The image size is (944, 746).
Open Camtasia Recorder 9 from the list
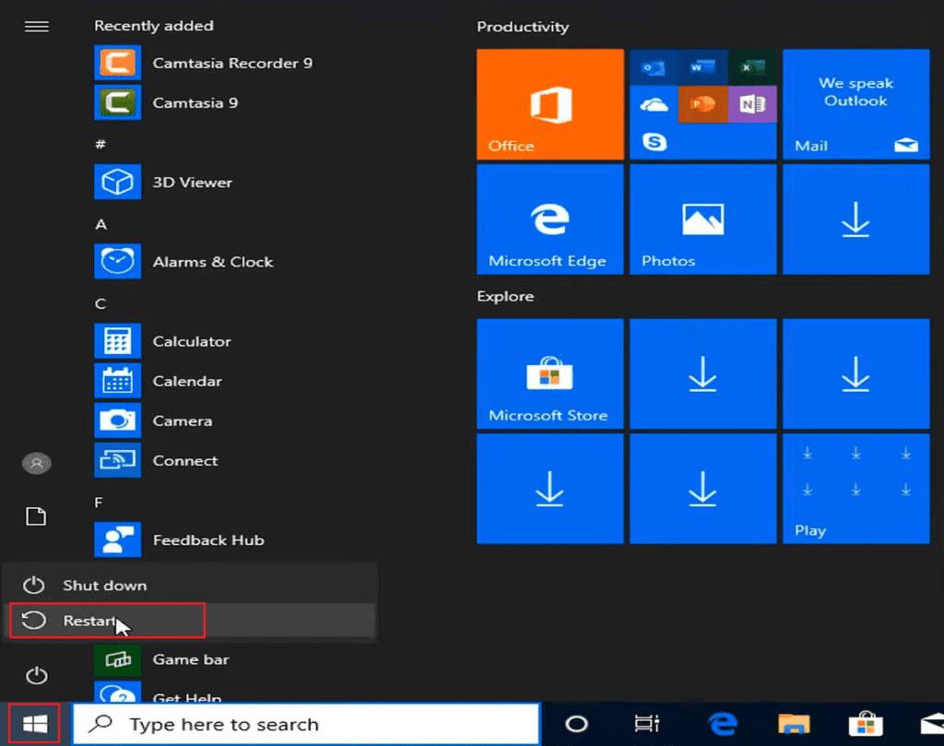[x=205, y=63]
